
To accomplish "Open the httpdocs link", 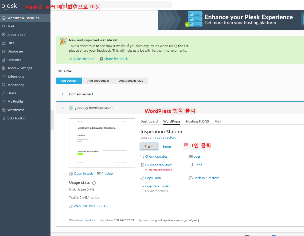I will click(x=89, y=220).
